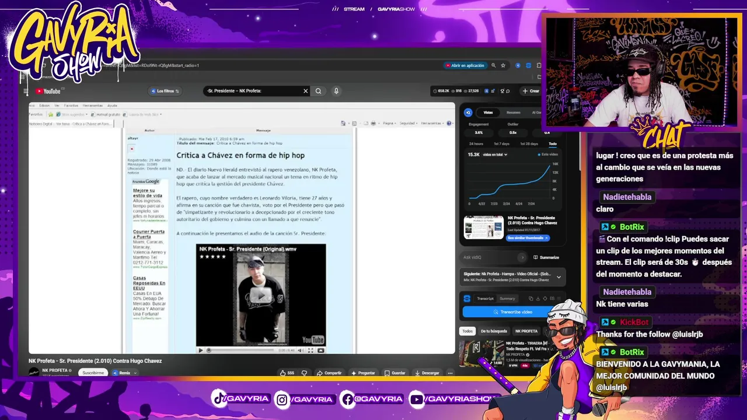Open the Página dropdown in old browser toolbar

point(389,123)
